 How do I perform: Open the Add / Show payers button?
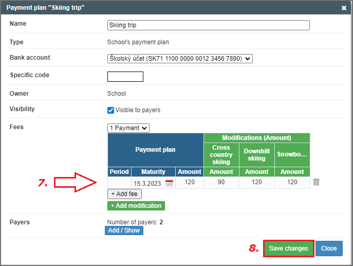(124, 230)
